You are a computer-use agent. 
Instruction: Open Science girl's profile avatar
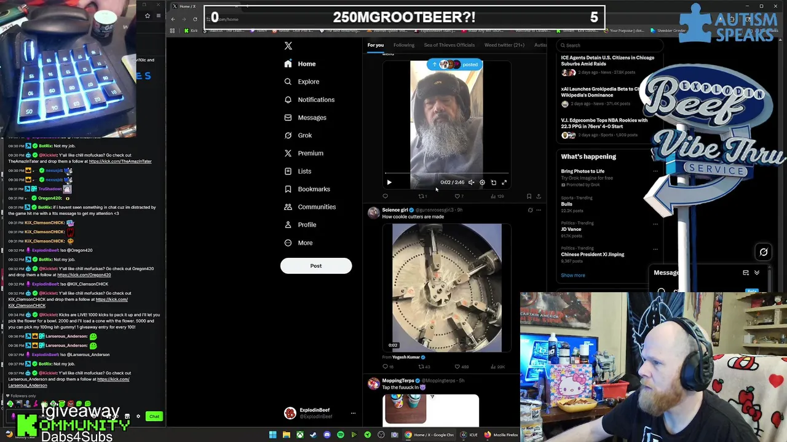click(374, 213)
